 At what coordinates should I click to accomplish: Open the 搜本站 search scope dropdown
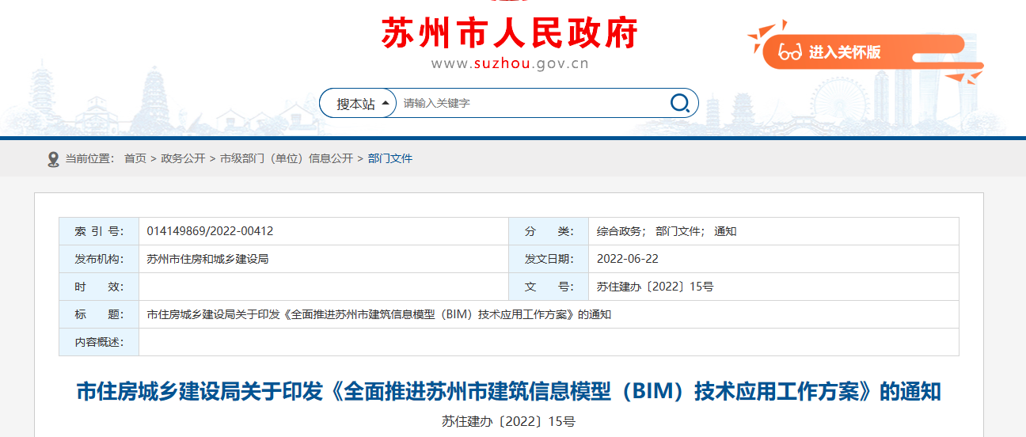358,103
